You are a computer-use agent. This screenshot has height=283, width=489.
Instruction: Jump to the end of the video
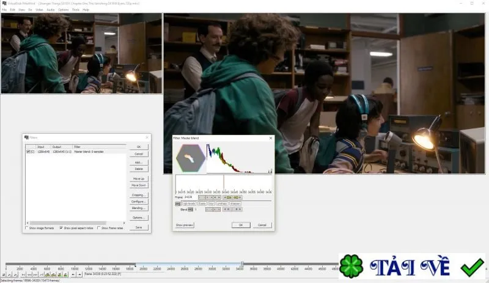41,274
